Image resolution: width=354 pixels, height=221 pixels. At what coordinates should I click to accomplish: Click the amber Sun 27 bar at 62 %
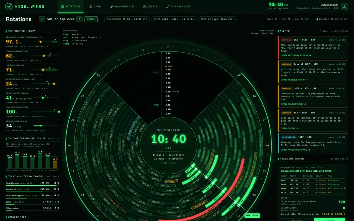pyautogui.click(x=55, y=164)
